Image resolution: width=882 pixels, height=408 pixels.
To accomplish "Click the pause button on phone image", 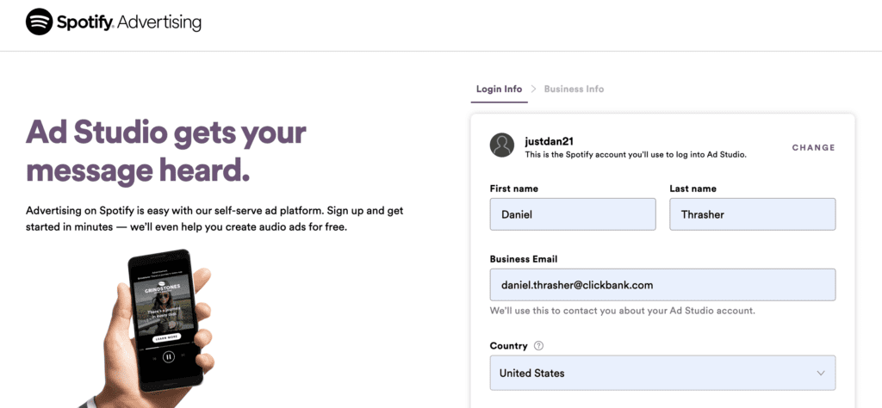I will (x=168, y=356).
